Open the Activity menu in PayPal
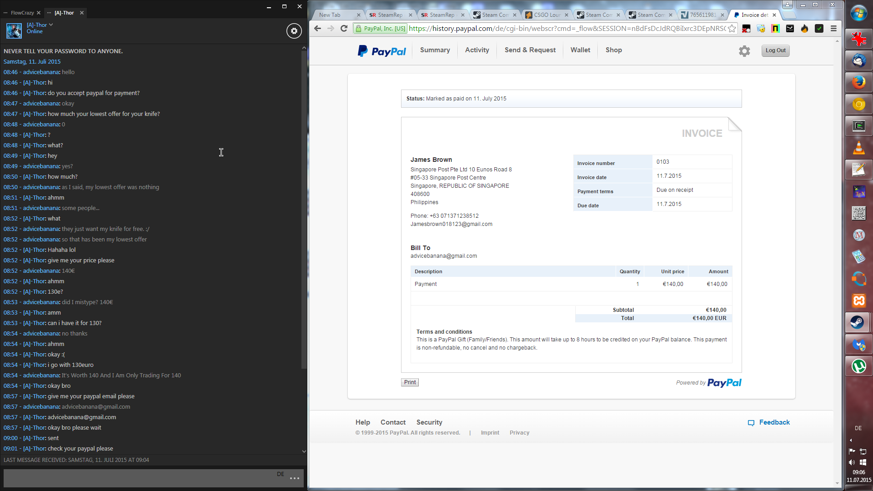Image resolution: width=873 pixels, height=491 pixels. pos(477,50)
